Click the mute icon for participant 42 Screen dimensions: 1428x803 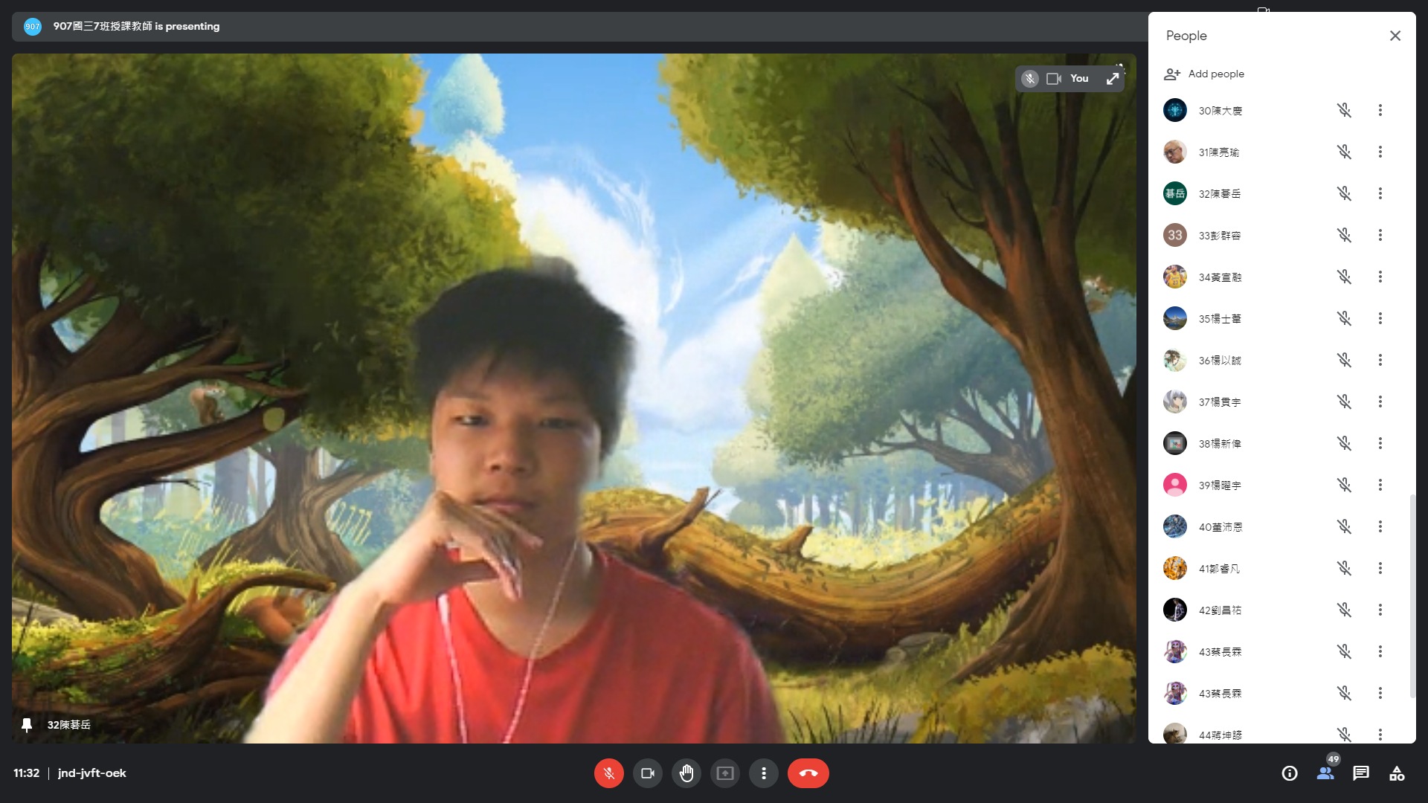point(1344,610)
